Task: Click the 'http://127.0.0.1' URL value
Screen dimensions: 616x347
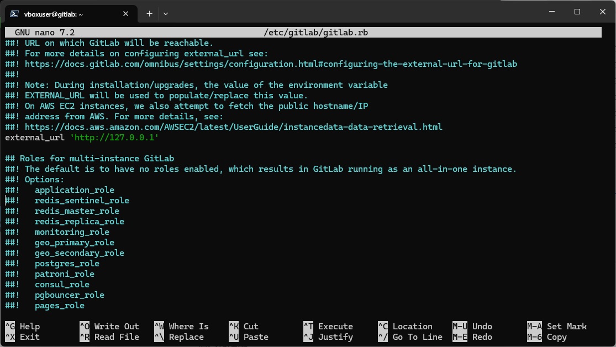Action: tap(114, 138)
